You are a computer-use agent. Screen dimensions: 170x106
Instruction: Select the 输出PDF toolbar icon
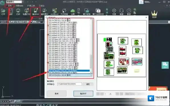click(36, 12)
